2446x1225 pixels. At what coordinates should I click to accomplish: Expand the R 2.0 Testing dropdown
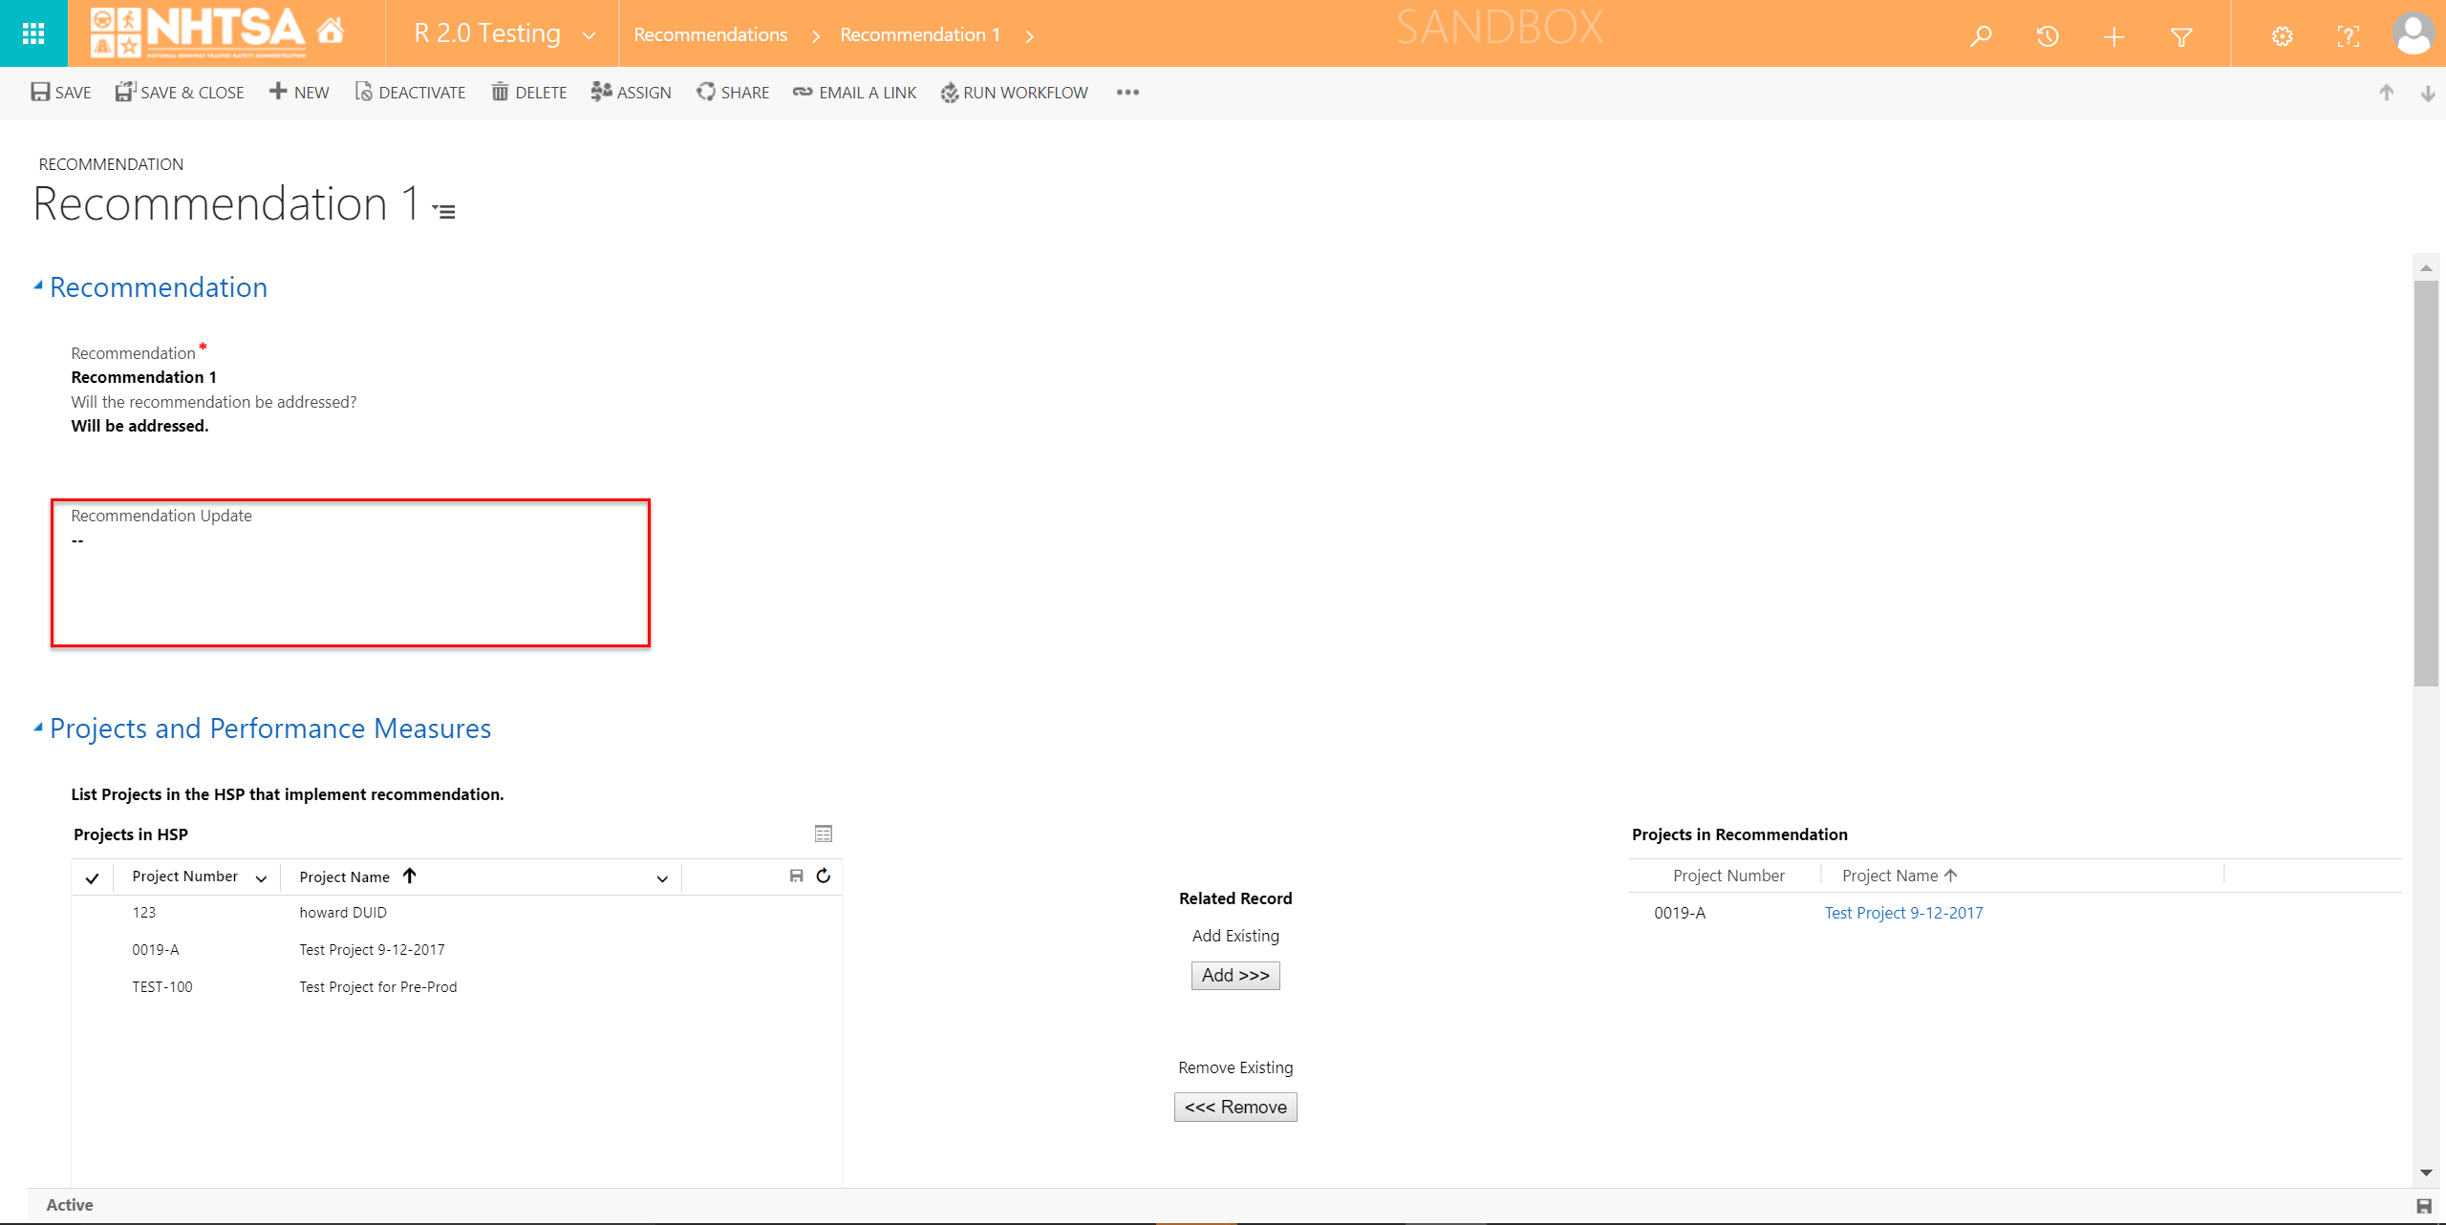coord(589,35)
